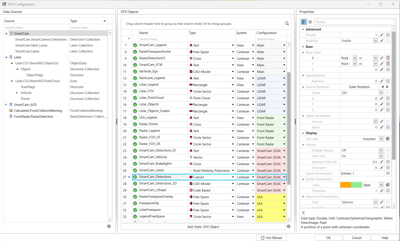Open the Visibility dropdown

click(375, 41)
